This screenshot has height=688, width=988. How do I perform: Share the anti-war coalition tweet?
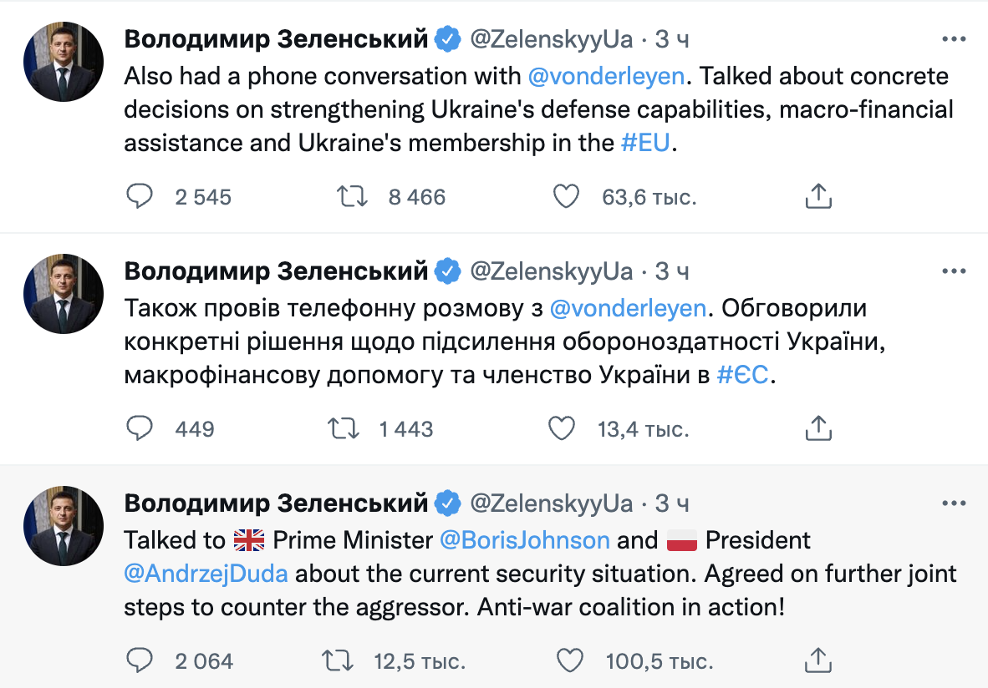[x=818, y=661]
